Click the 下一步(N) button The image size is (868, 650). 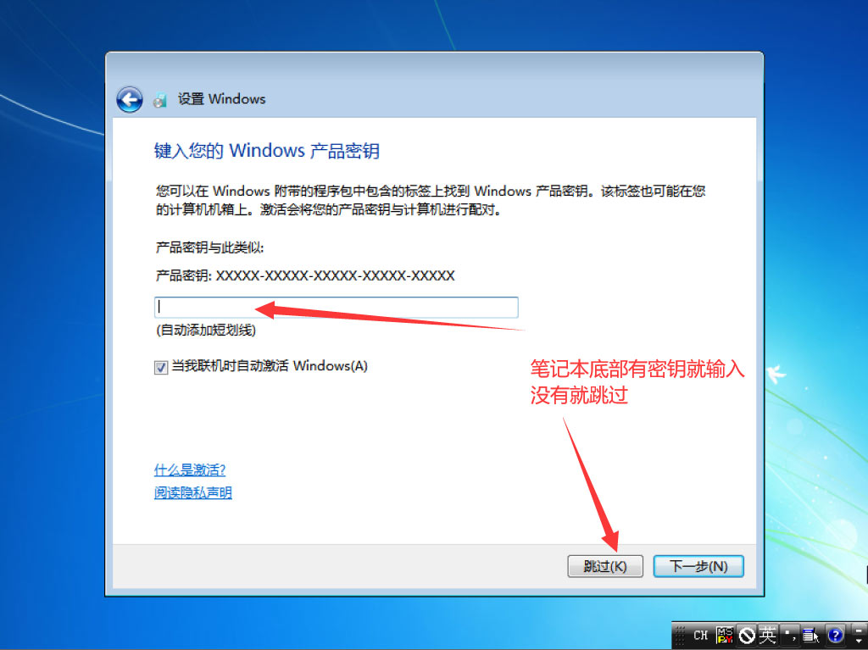(x=698, y=566)
